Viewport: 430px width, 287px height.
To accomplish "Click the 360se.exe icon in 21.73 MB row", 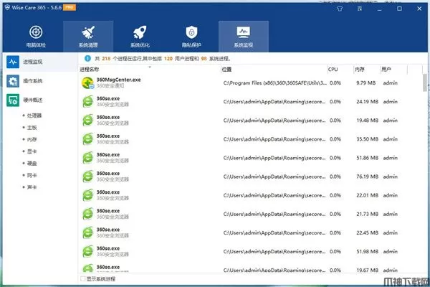I will tap(87, 214).
